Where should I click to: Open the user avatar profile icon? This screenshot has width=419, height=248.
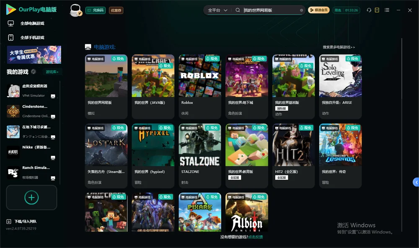75,10
